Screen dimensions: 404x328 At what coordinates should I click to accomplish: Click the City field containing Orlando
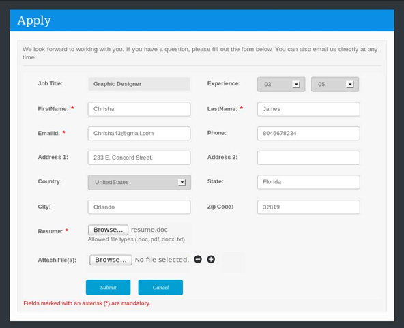click(139, 207)
